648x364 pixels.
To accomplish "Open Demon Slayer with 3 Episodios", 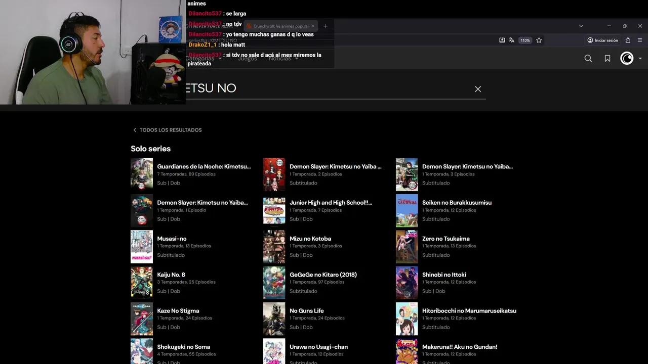I will point(467,166).
